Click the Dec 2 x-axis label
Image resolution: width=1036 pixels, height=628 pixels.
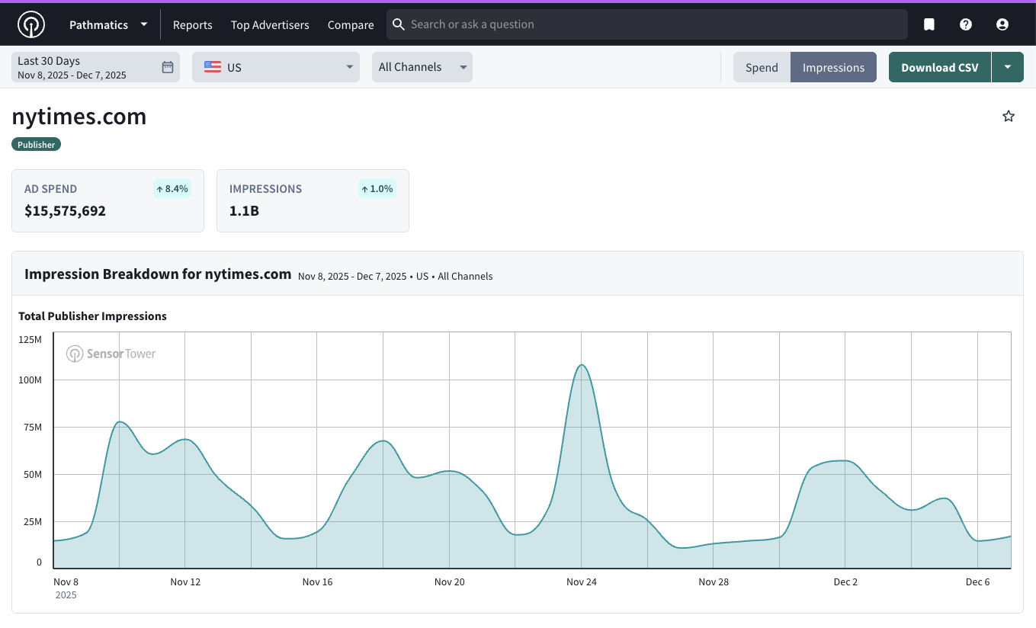845,582
